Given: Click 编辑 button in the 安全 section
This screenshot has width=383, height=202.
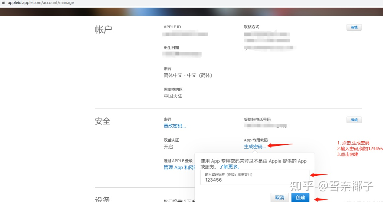Looking at the screenshot, I should point(354,120).
